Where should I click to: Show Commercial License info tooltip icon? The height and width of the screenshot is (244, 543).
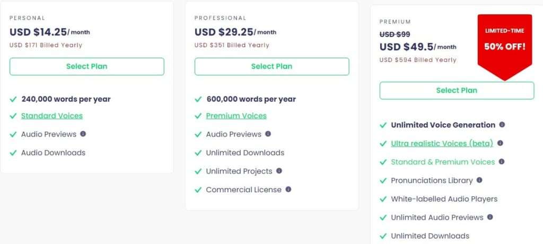tap(288, 189)
